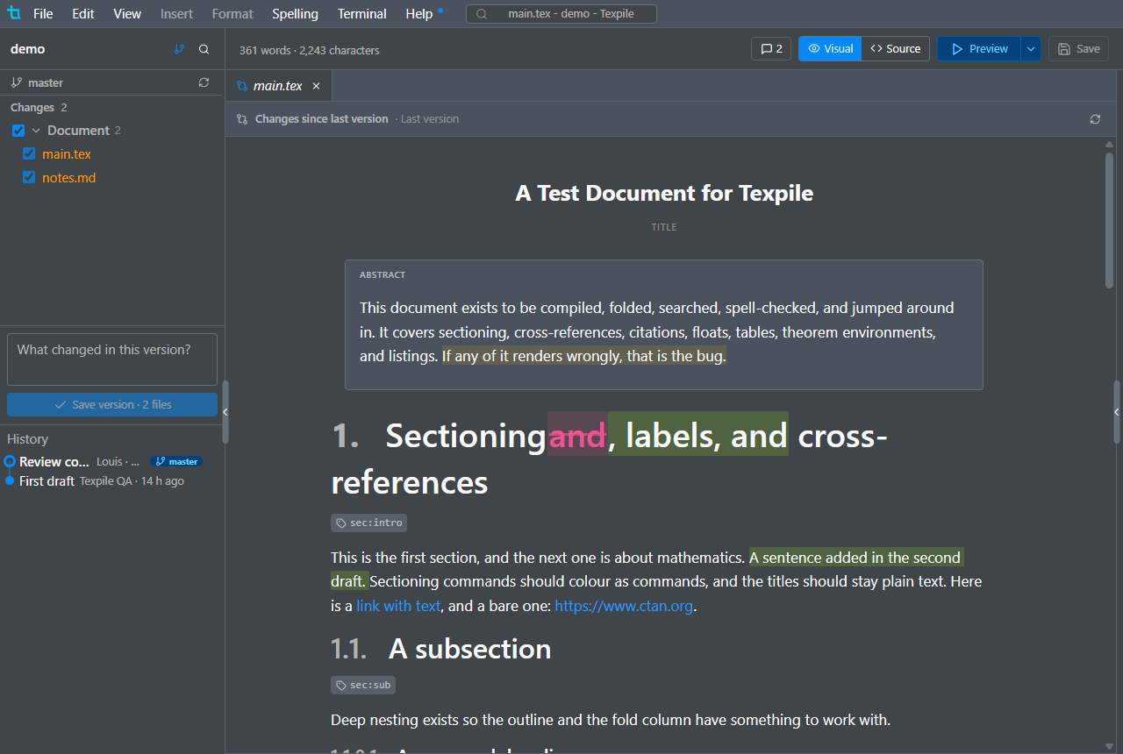The width and height of the screenshot is (1123, 754).
Task: Click the ABSTRACT block label
Action: coord(383,275)
